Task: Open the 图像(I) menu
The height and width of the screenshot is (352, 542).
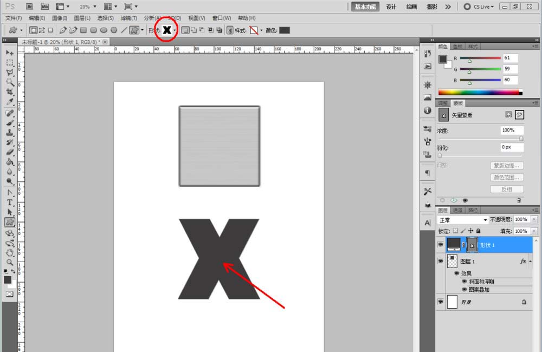Action: (x=60, y=18)
